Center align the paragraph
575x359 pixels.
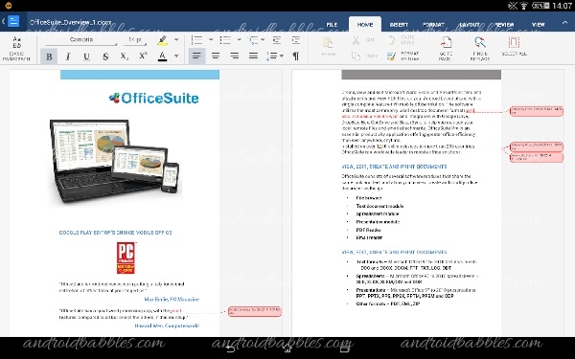pos(216,56)
